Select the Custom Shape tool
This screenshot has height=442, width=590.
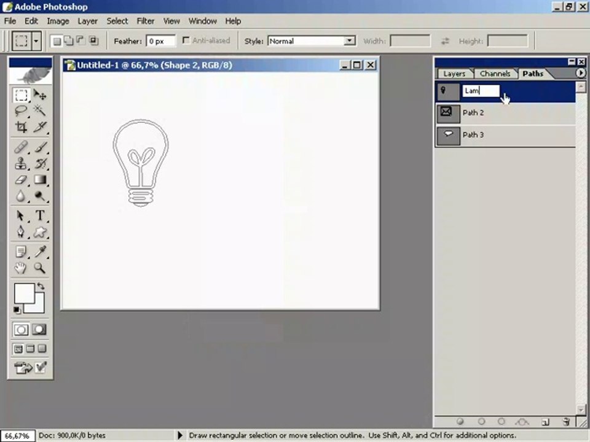pyautogui.click(x=40, y=232)
